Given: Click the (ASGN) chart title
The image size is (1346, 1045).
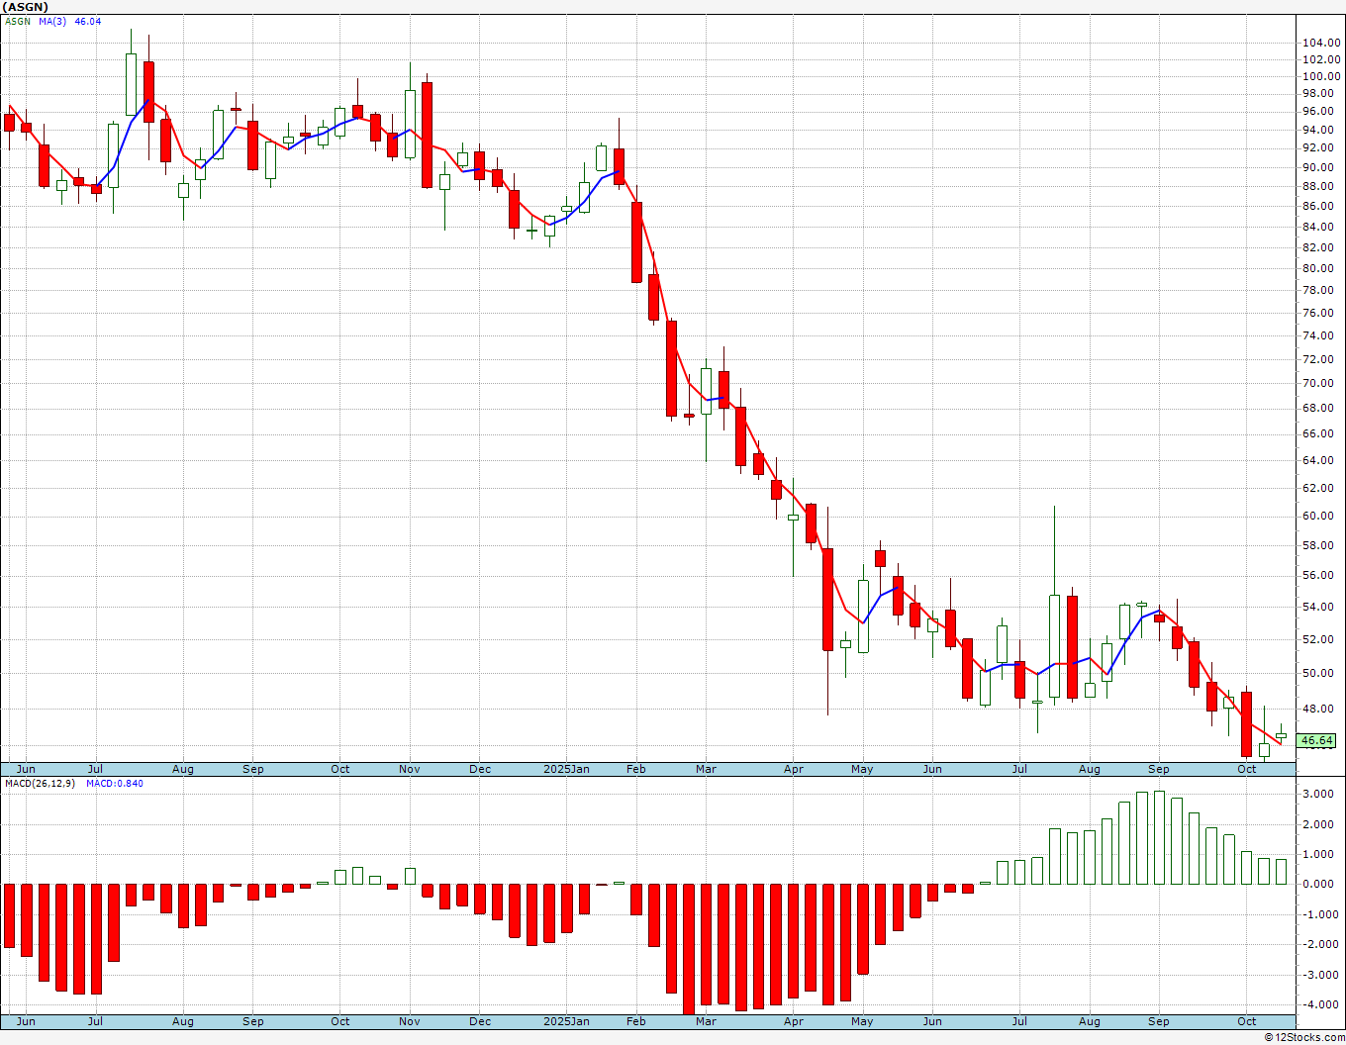Looking at the screenshot, I should 25,7.
